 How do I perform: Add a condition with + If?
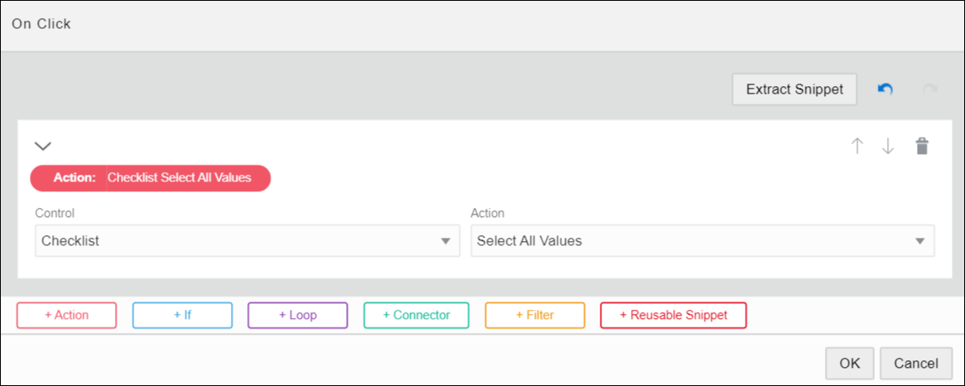point(182,316)
